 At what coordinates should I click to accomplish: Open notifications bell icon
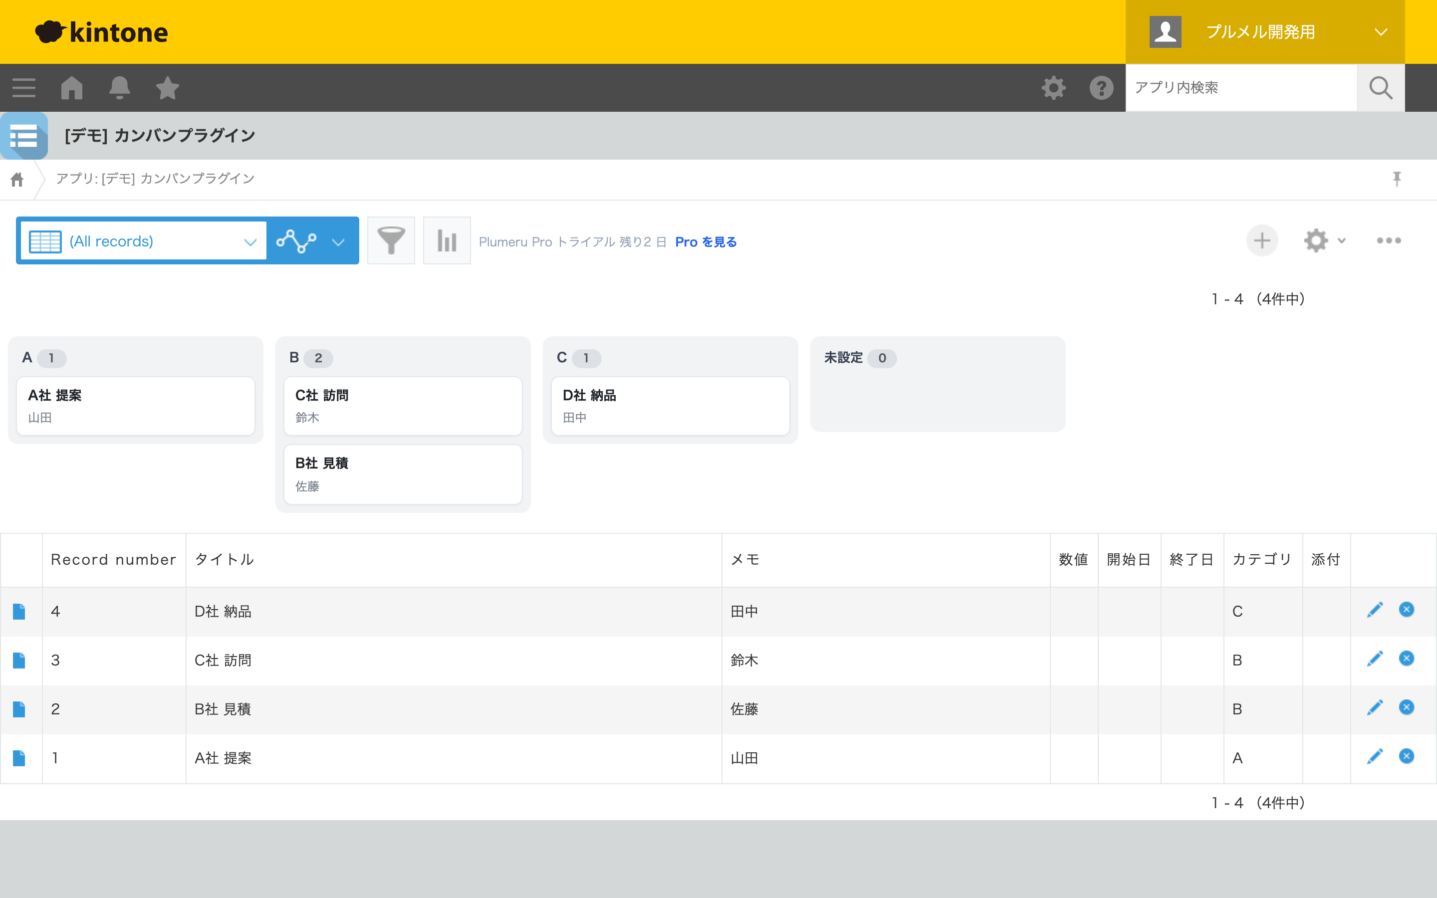pos(119,88)
